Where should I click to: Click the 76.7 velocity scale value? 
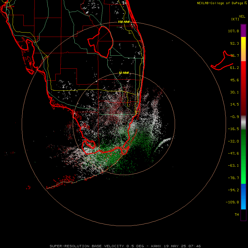234,55
